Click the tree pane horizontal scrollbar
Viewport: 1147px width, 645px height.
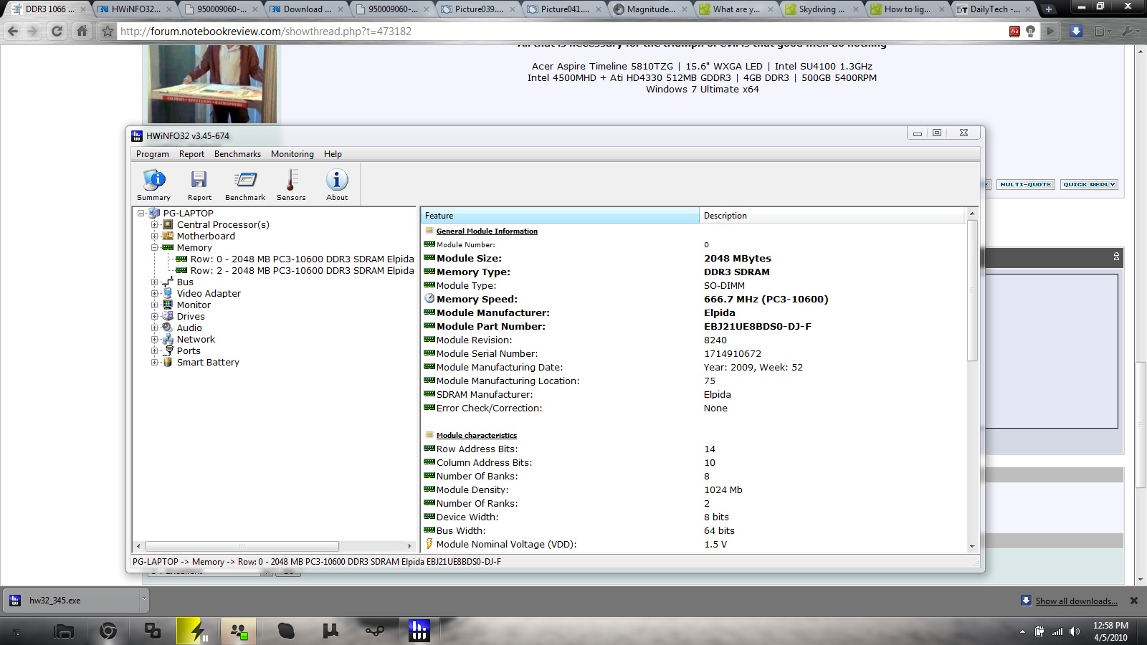tap(242, 546)
